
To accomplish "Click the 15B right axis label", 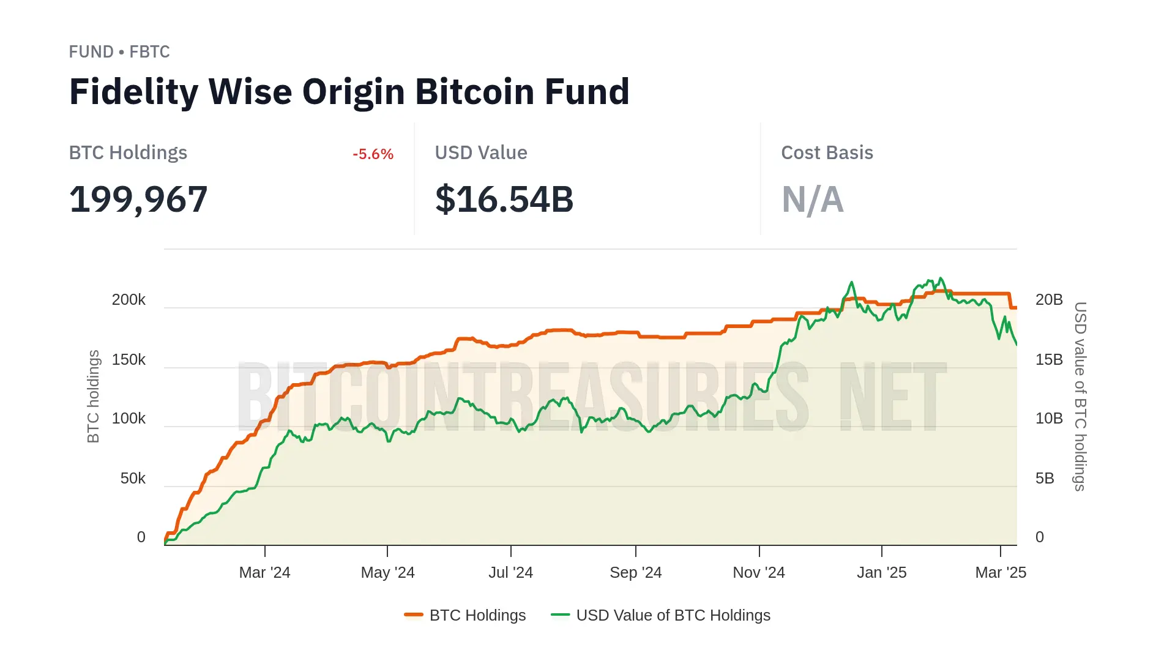I will click(1049, 360).
